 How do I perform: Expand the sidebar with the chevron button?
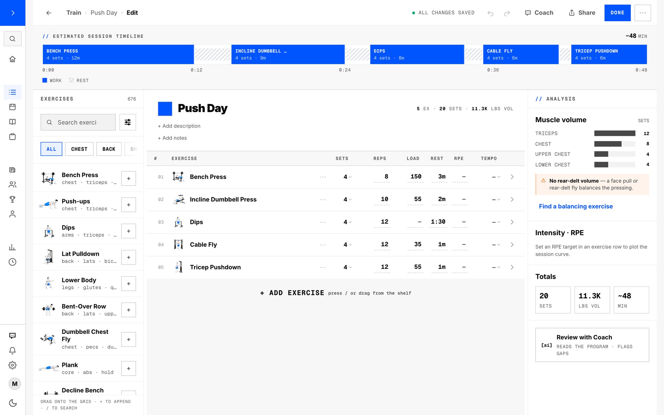point(13,13)
